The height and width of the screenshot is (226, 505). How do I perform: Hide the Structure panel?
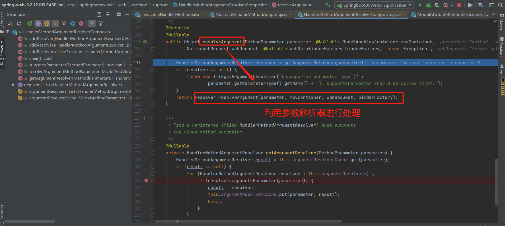127,14
